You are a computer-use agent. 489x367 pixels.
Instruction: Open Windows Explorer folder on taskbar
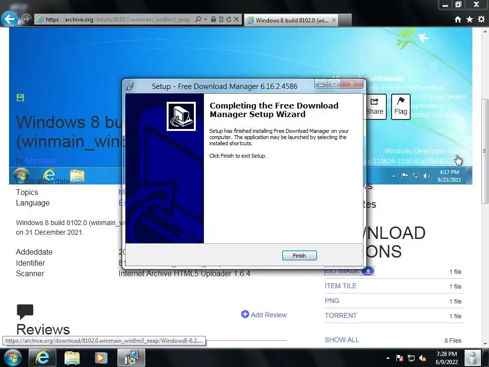[x=72, y=357]
